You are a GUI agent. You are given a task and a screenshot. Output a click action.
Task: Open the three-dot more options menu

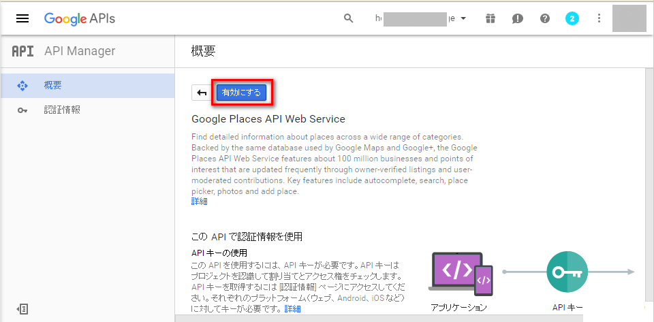coord(599,18)
